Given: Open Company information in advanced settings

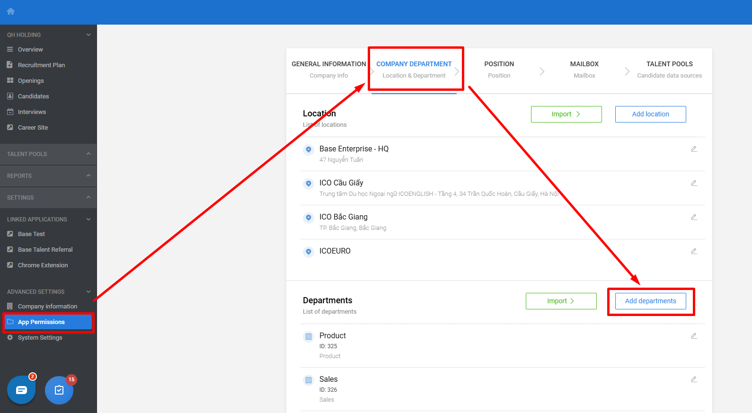Looking at the screenshot, I should (47, 306).
